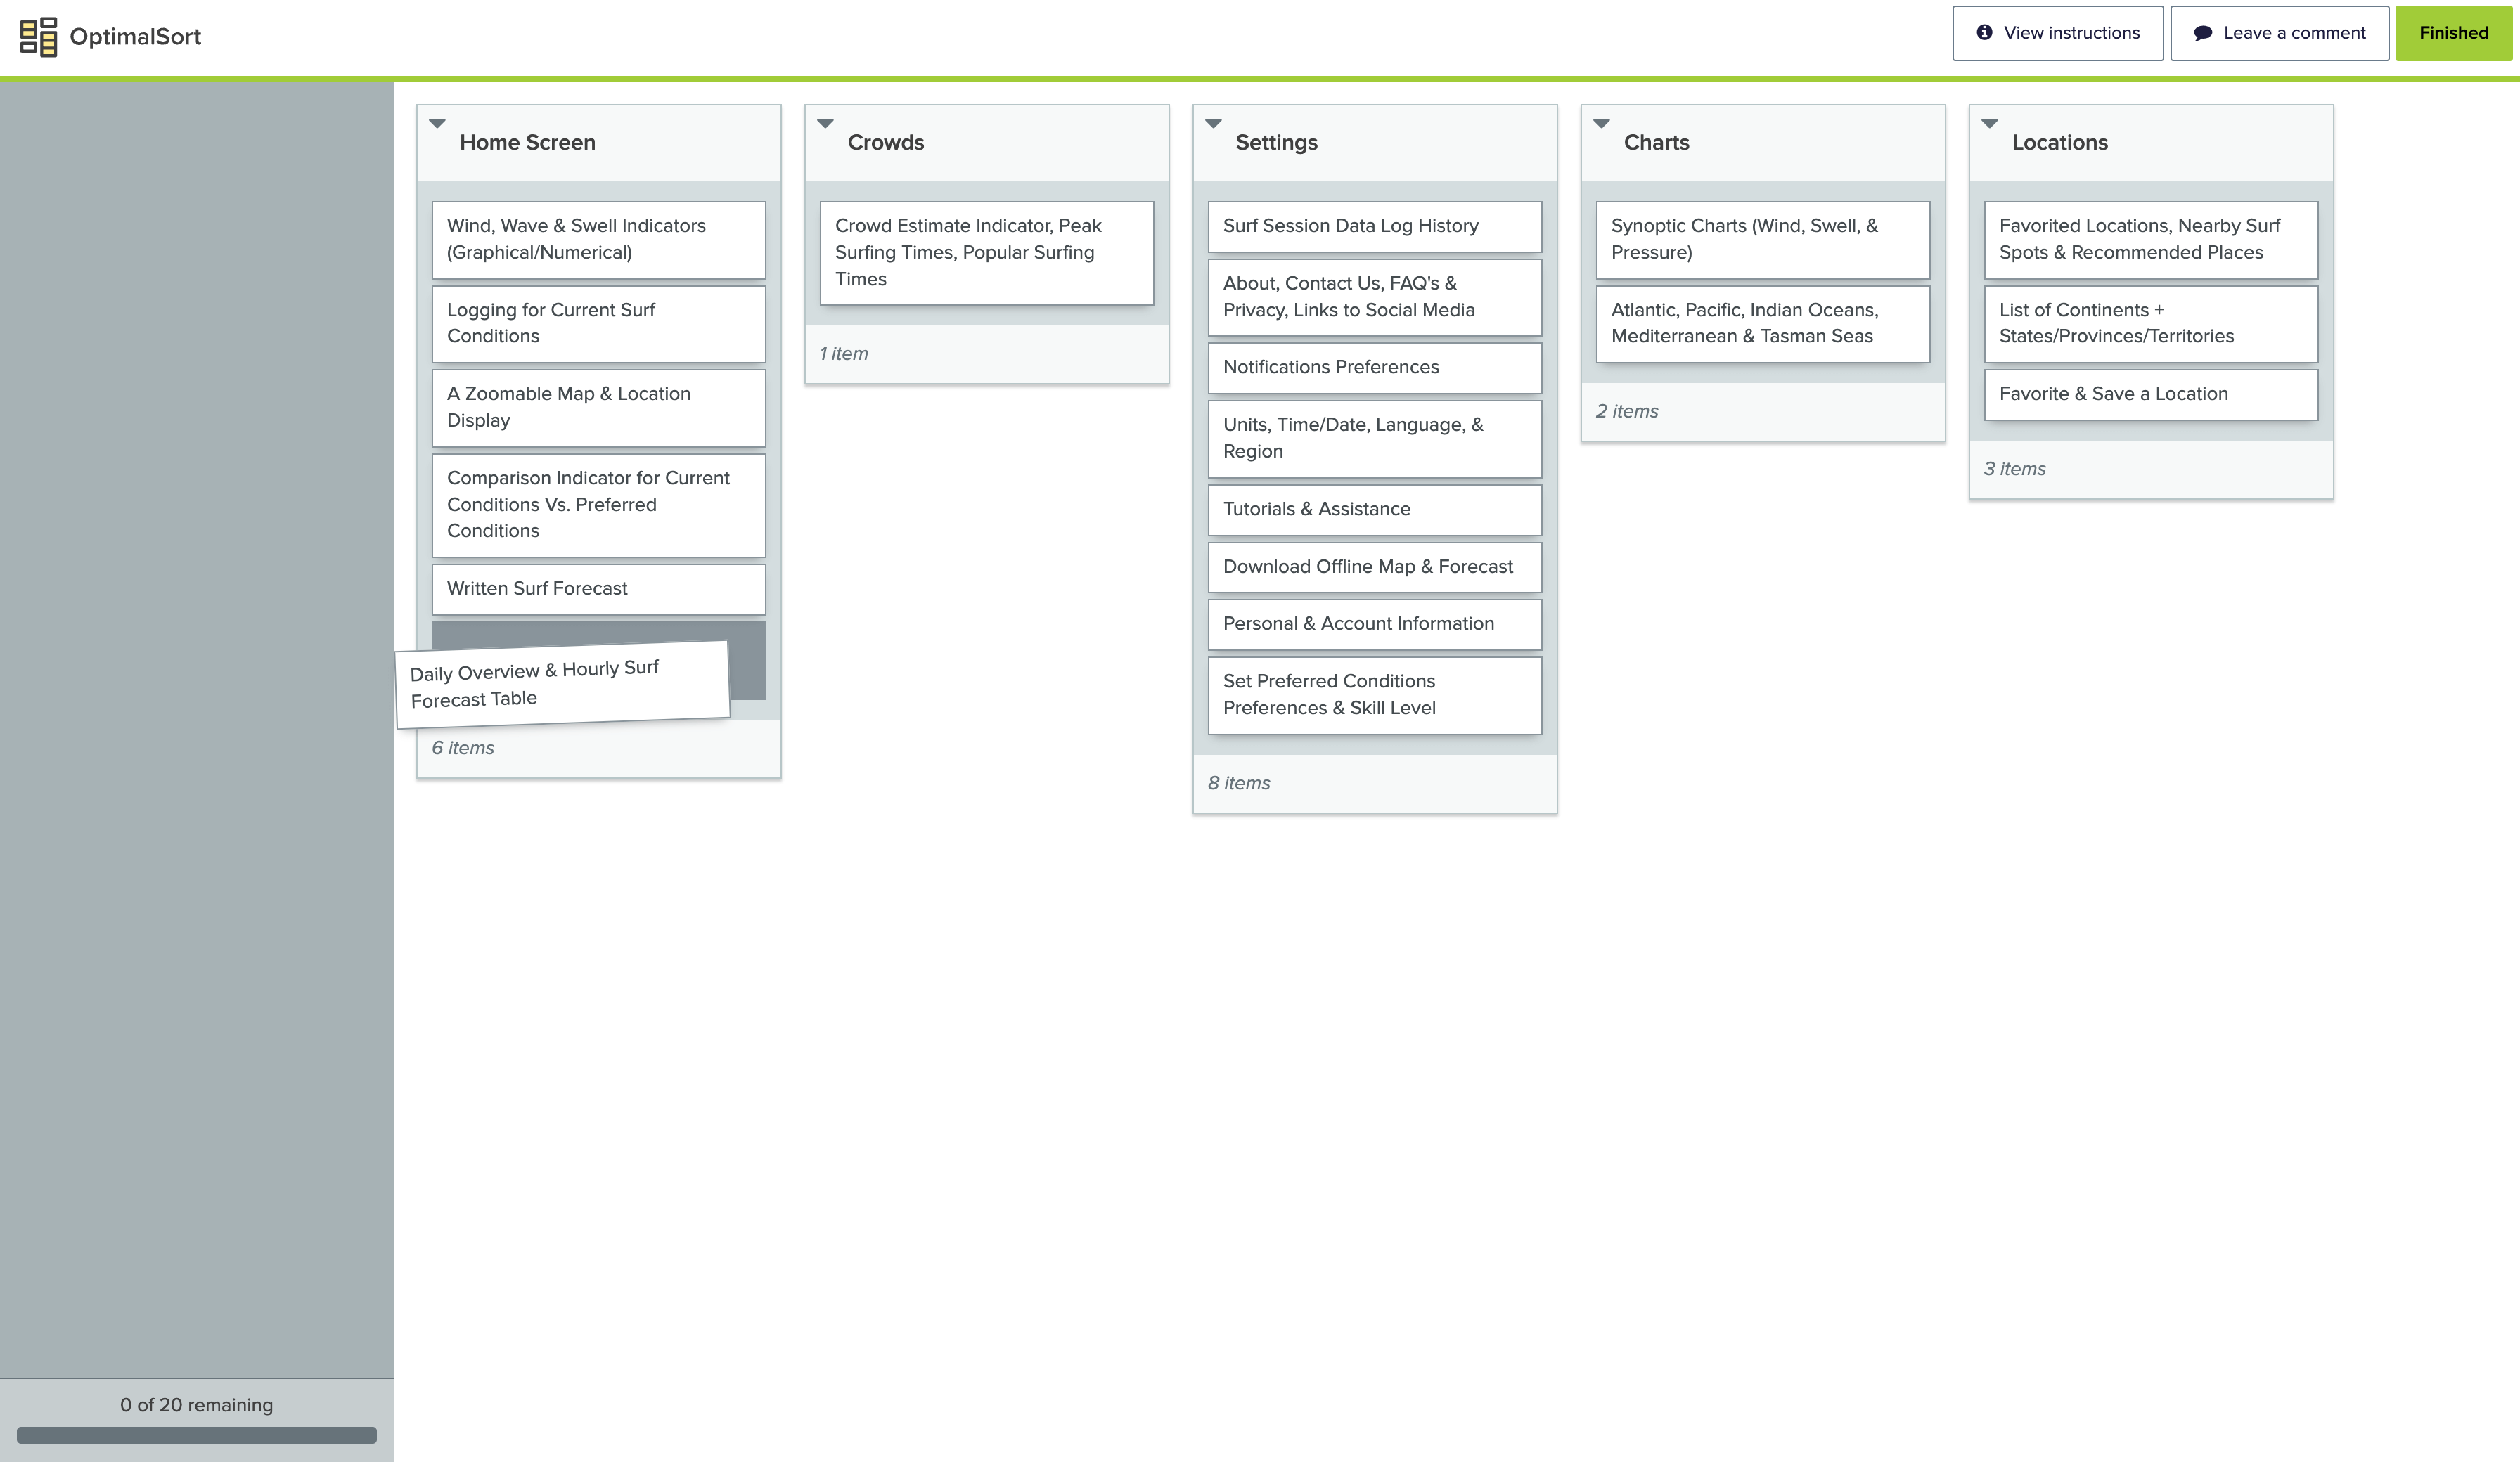Click the '2 items' count under Charts

click(x=1627, y=412)
